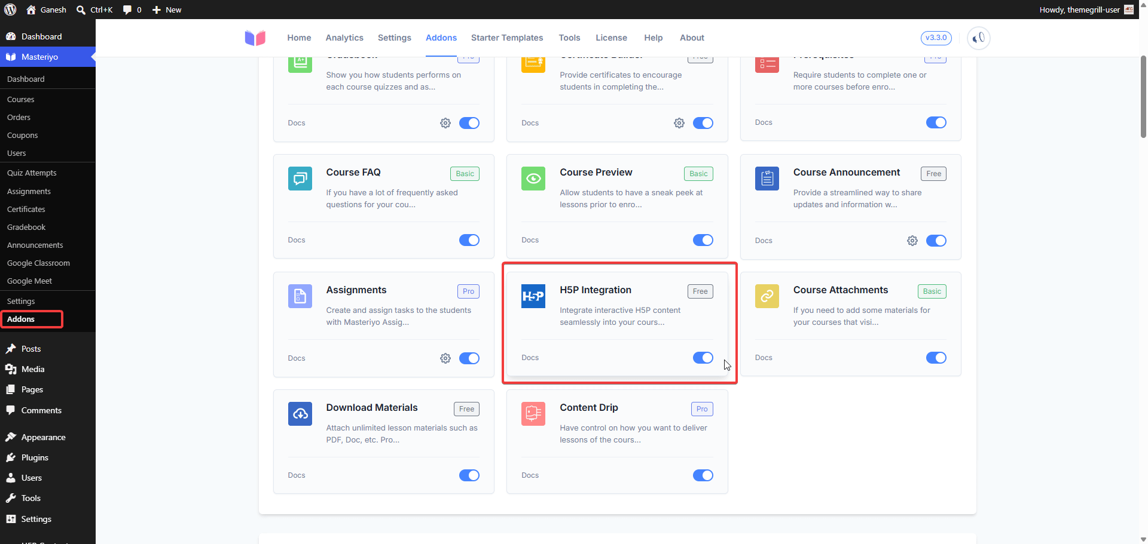
Task: Click the Content Drip icon
Action: [533, 414]
